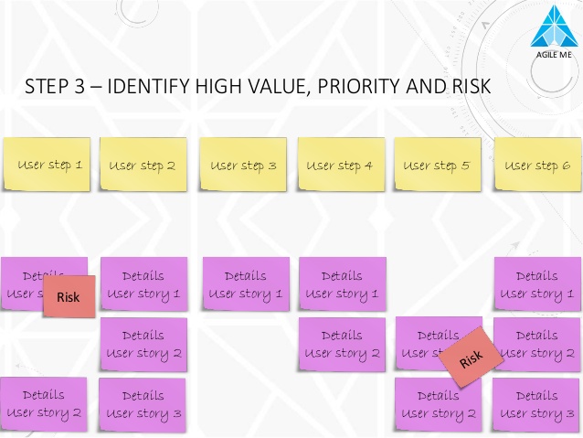The width and height of the screenshot is (583, 438).
Task: Select the yellow User step 4 note
Action: point(340,165)
